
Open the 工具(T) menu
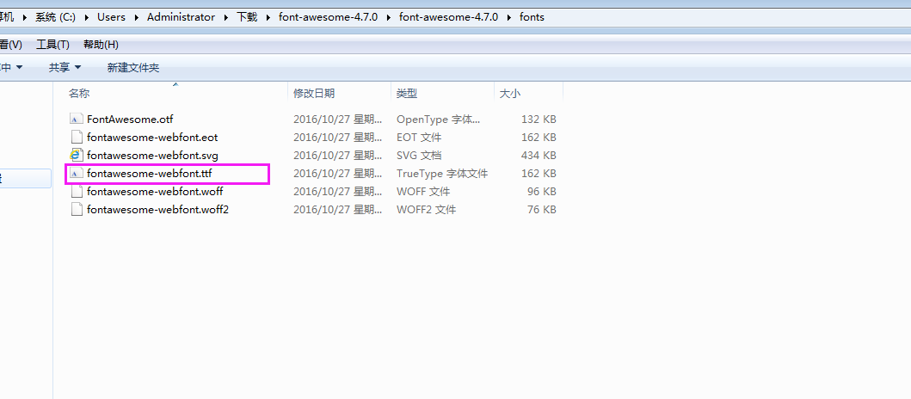[52, 45]
